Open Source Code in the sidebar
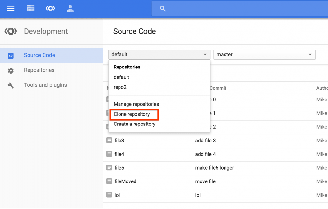 tap(39, 55)
